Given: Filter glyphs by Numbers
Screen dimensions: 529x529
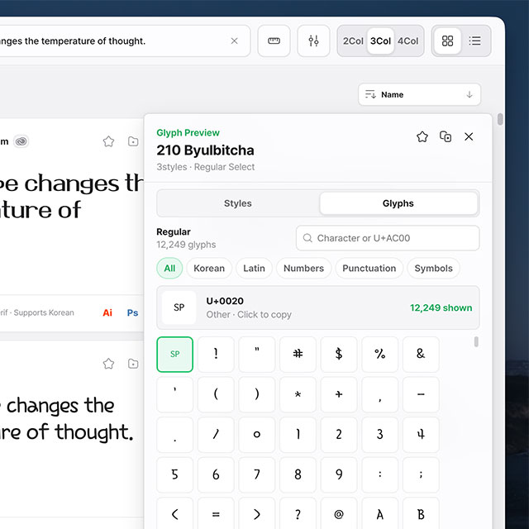Looking at the screenshot, I should [x=303, y=268].
